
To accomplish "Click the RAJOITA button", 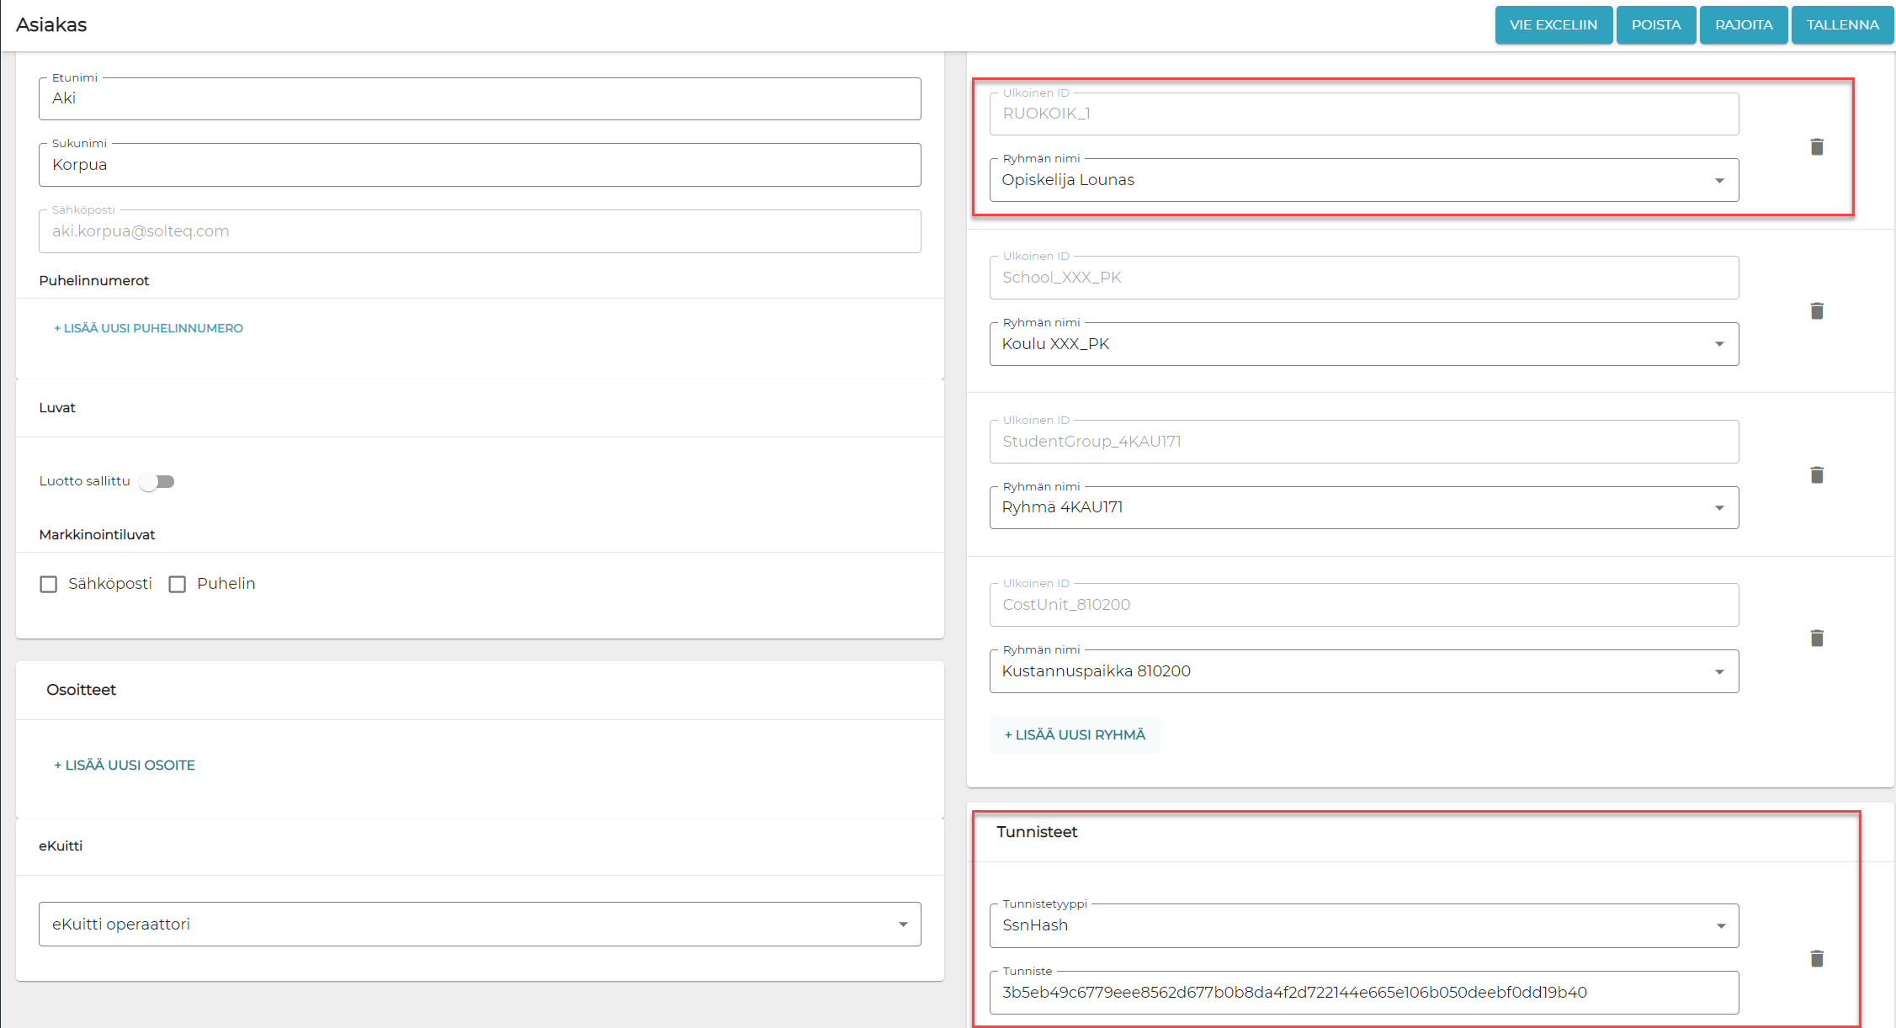I will pyautogui.click(x=1743, y=25).
